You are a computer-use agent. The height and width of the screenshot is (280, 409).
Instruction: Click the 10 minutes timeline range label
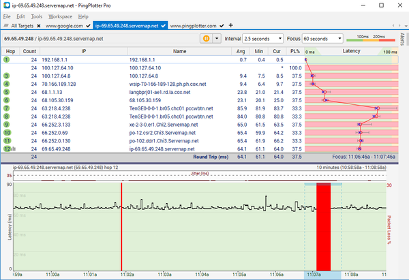[x=351, y=168]
